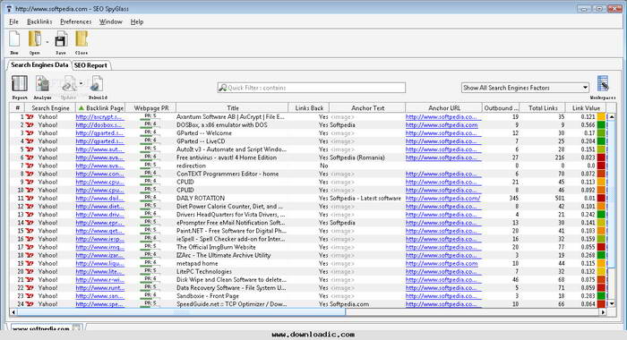Open the axcrypt backlink page link

99,117
